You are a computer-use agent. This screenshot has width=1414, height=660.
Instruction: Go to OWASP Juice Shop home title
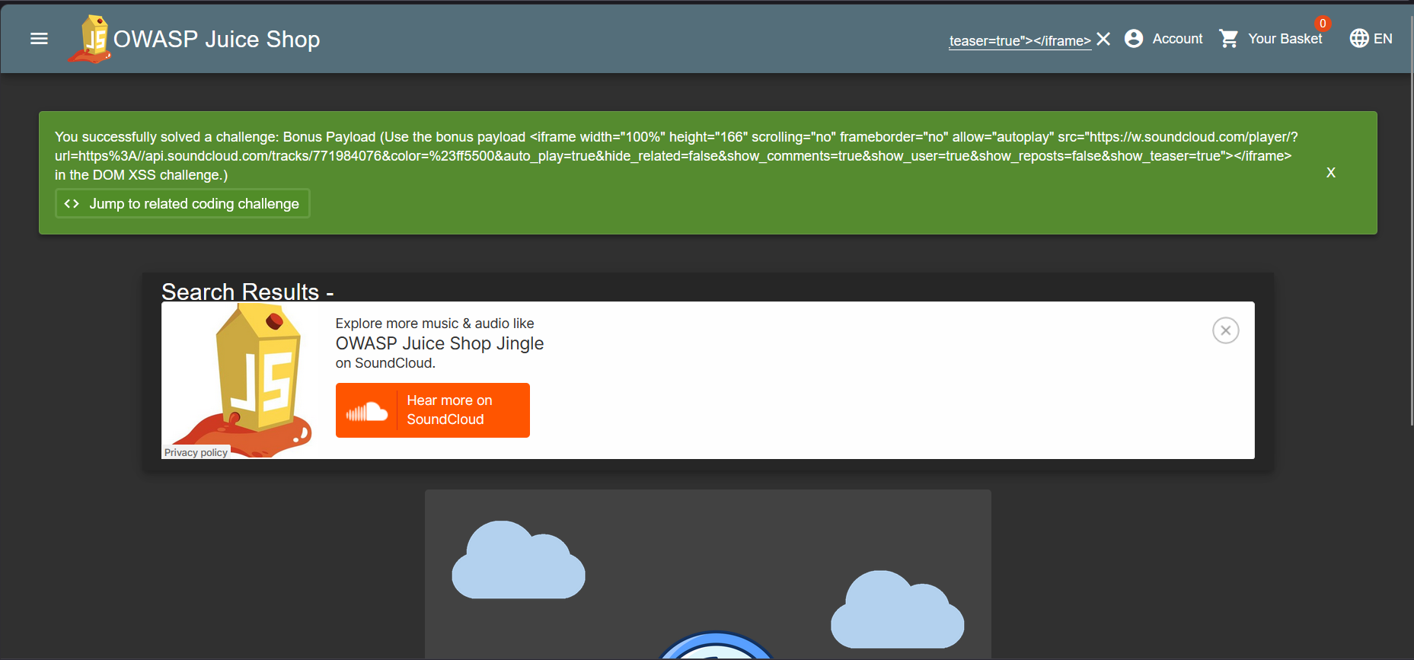[216, 40]
